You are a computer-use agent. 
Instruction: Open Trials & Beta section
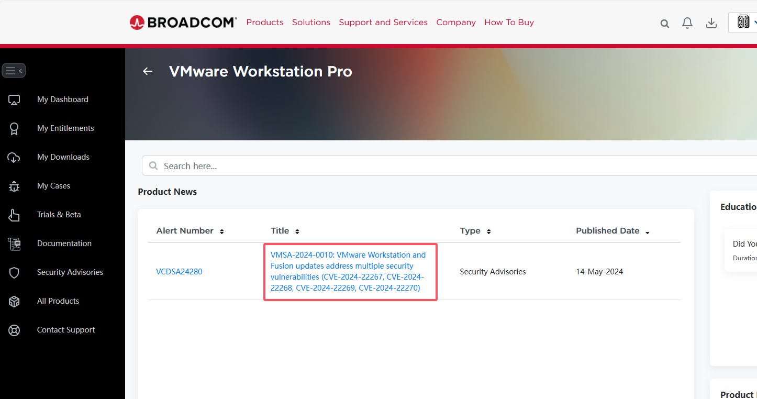tap(59, 215)
